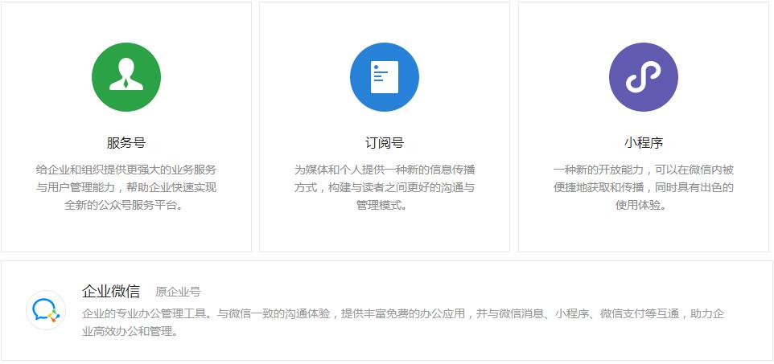Click the text 业高效办公和管理

pos(129,331)
